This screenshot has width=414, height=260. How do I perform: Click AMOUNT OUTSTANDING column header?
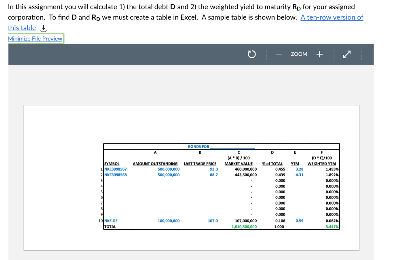pyautogui.click(x=155, y=164)
